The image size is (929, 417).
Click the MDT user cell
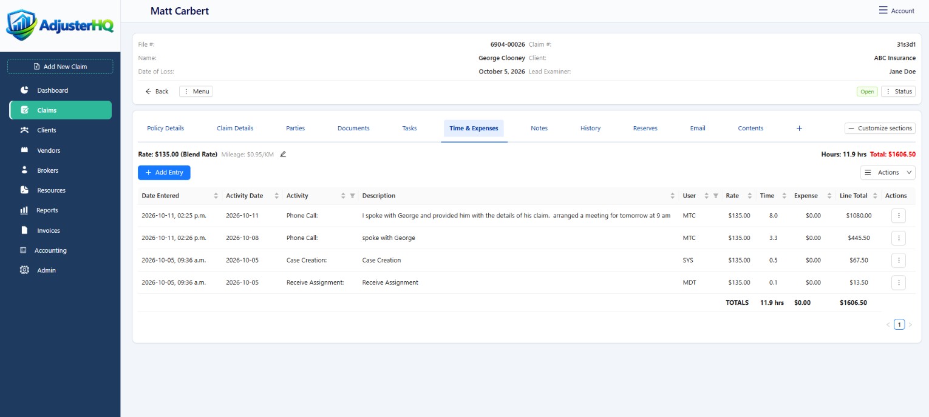coord(689,282)
